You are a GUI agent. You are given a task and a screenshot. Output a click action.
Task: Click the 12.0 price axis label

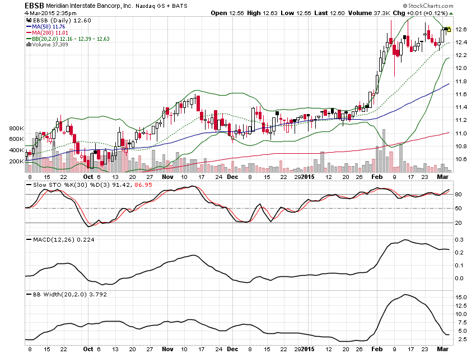tap(461, 68)
